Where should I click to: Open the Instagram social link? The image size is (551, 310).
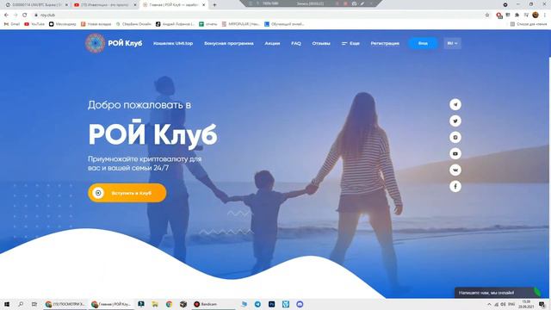(455, 137)
